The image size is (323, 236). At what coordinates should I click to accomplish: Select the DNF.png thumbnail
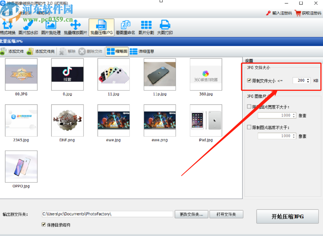tap(68, 120)
